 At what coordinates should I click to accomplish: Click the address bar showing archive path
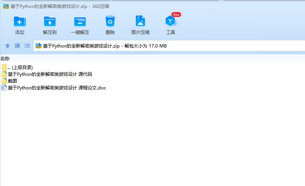(169, 46)
